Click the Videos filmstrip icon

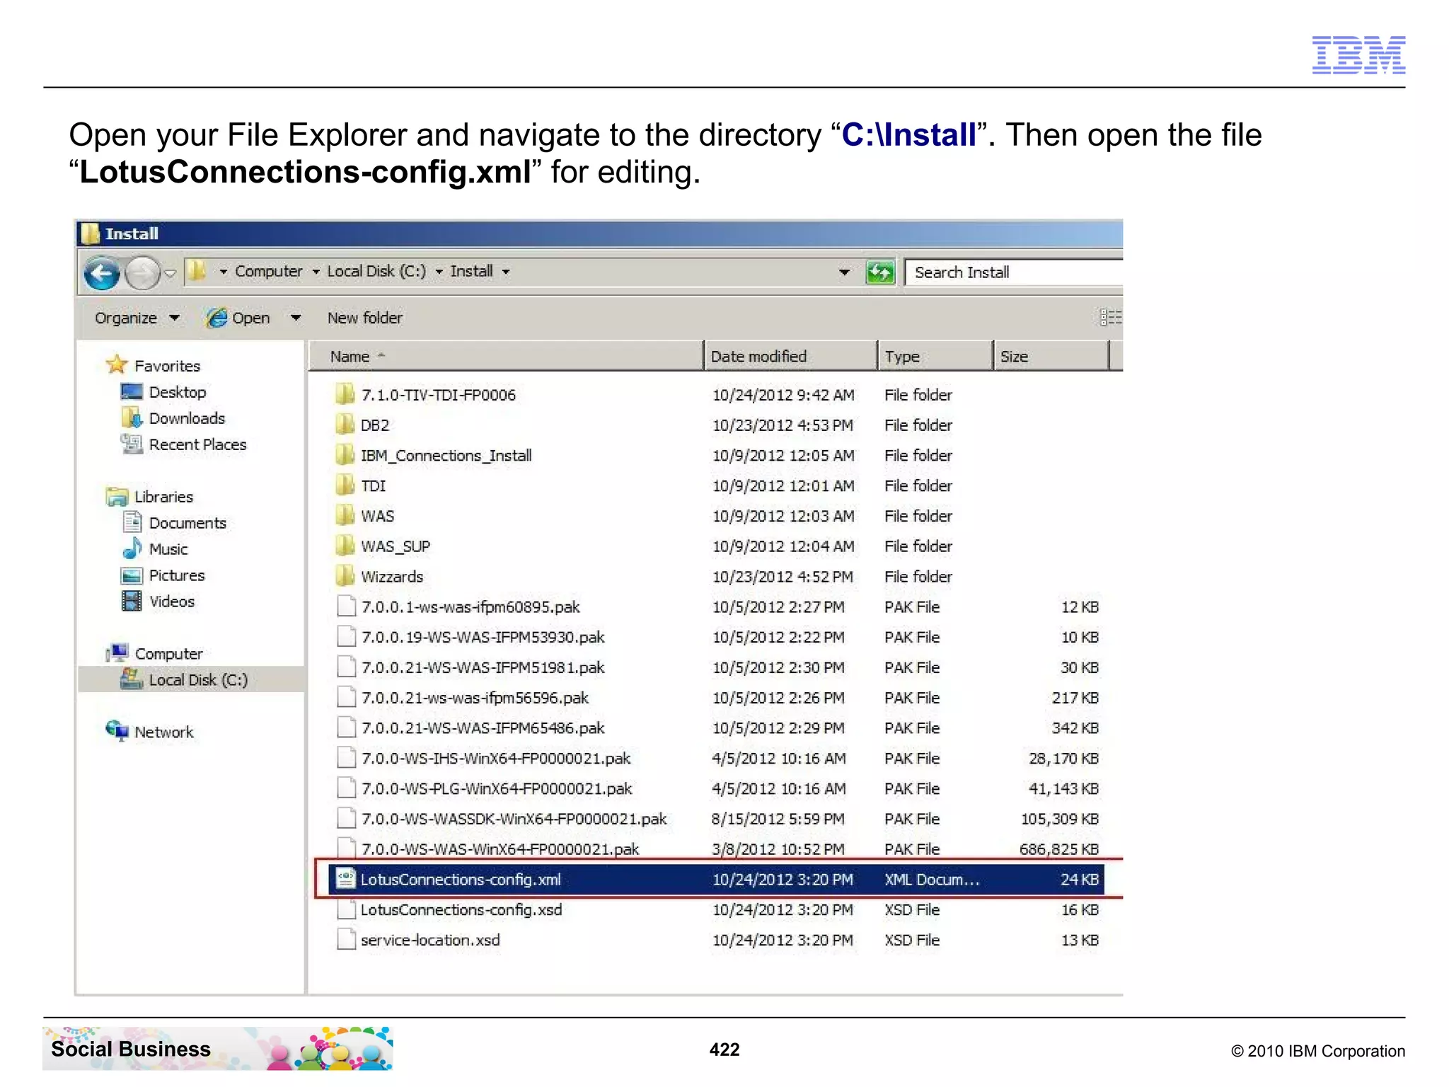tap(132, 602)
